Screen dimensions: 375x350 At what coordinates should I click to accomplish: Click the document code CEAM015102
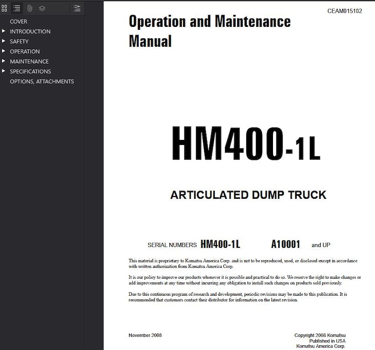point(345,11)
